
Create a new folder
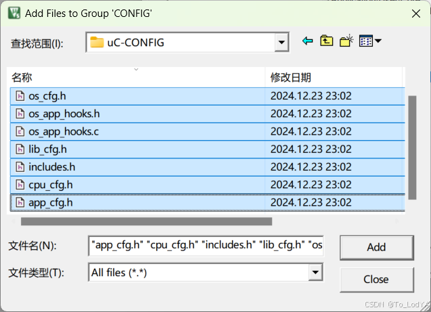point(346,41)
